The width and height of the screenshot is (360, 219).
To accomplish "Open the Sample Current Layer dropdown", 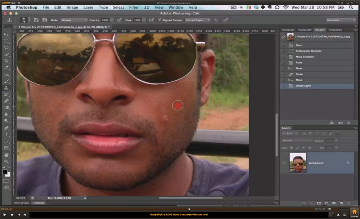I will (197, 20).
